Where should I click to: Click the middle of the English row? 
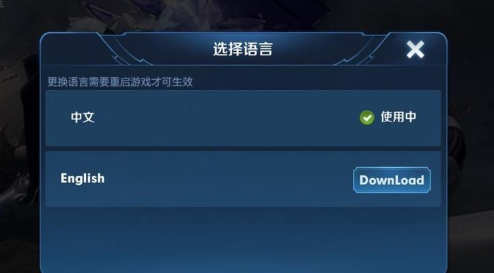point(243,179)
